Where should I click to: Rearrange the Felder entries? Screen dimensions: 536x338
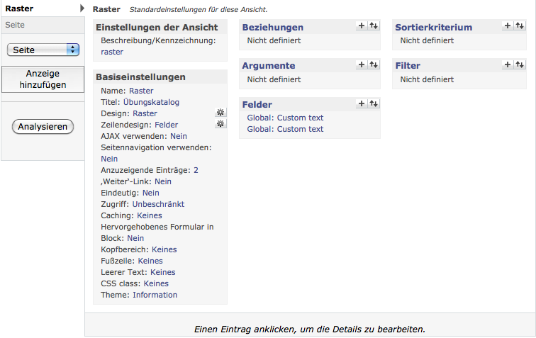coord(374,103)
